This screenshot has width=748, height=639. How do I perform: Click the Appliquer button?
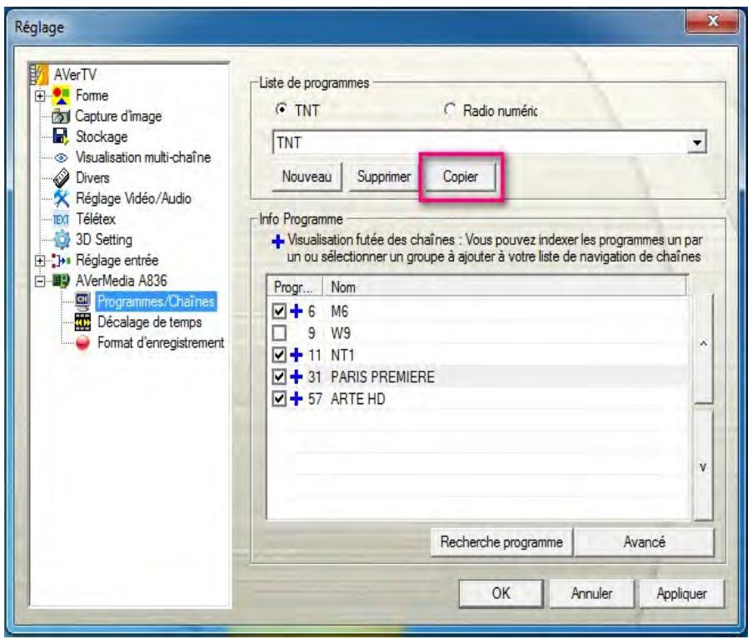click(681, 593)
